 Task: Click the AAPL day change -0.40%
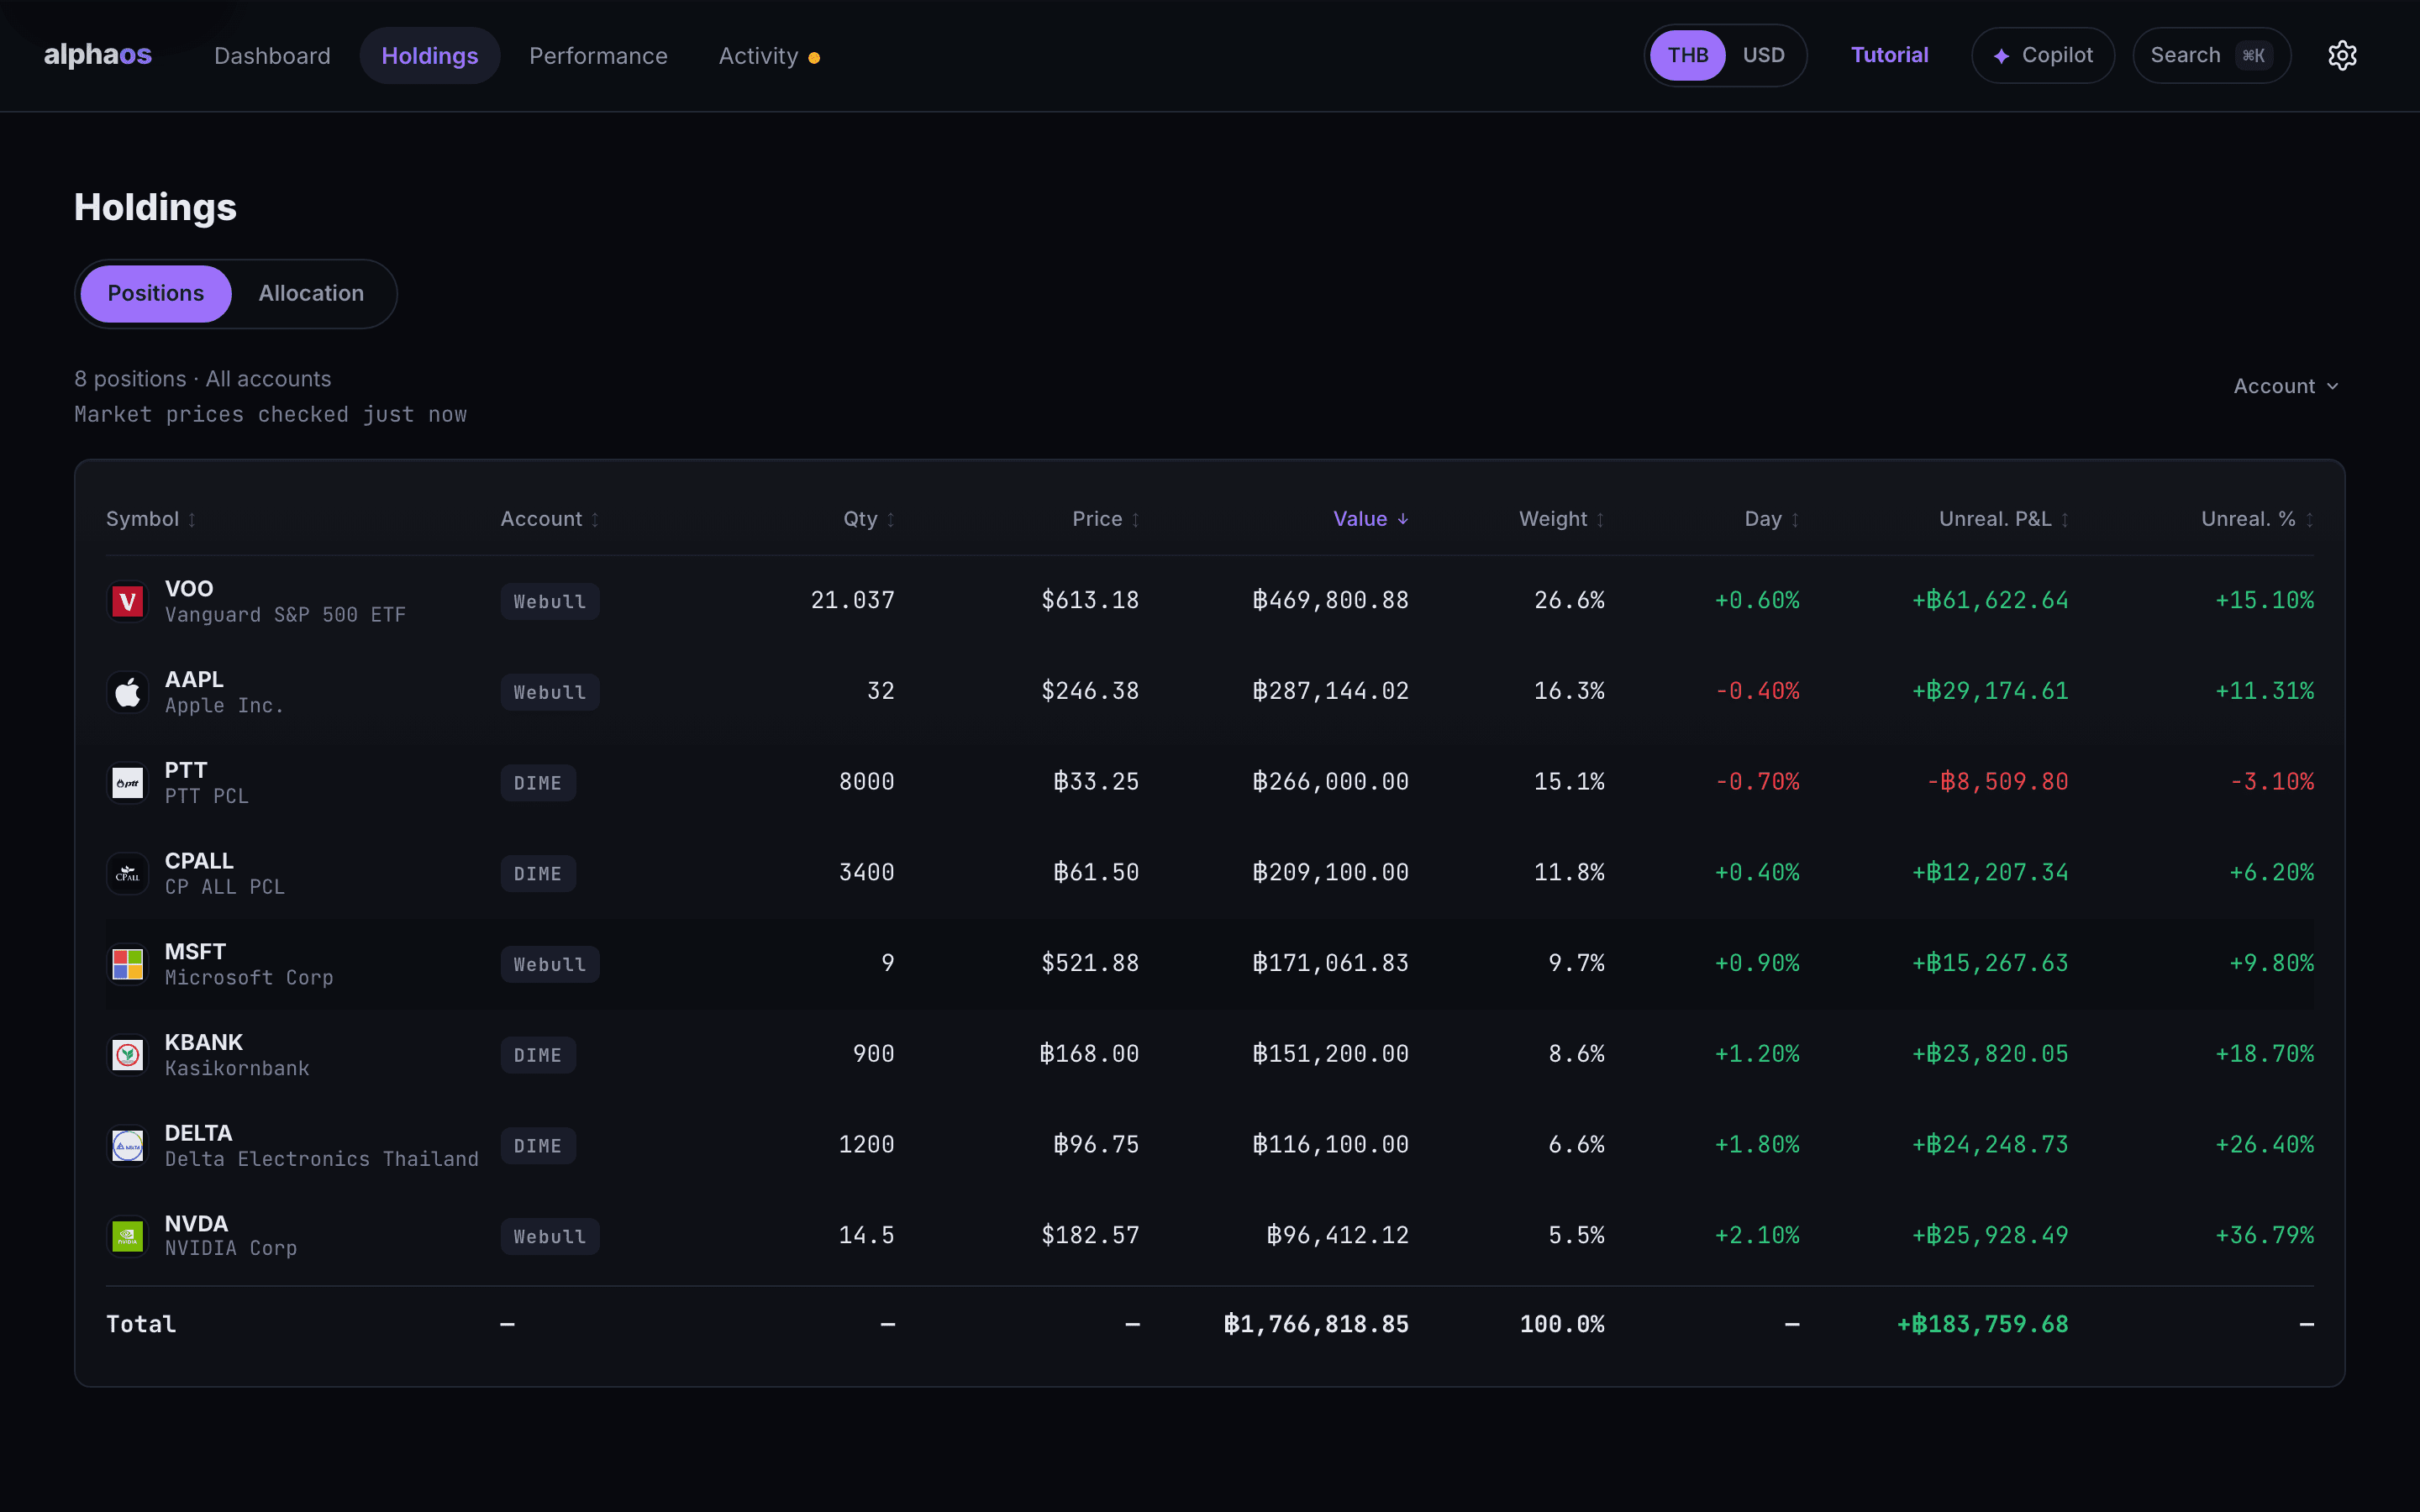tap(1757, 691)
